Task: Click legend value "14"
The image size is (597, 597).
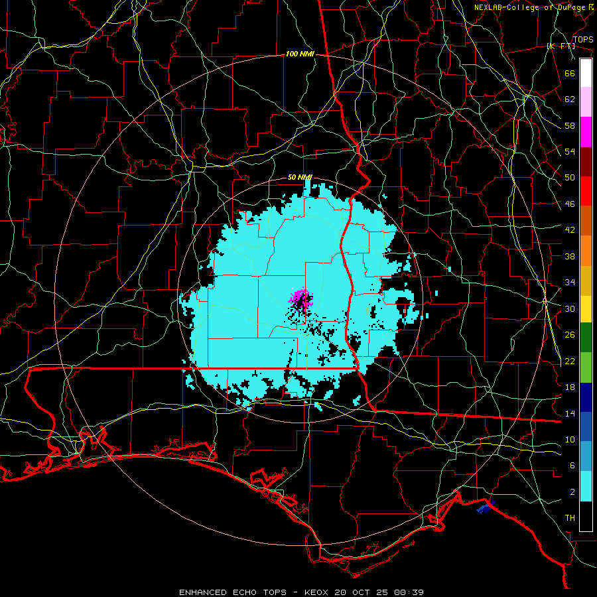Action: pos(570,413)
